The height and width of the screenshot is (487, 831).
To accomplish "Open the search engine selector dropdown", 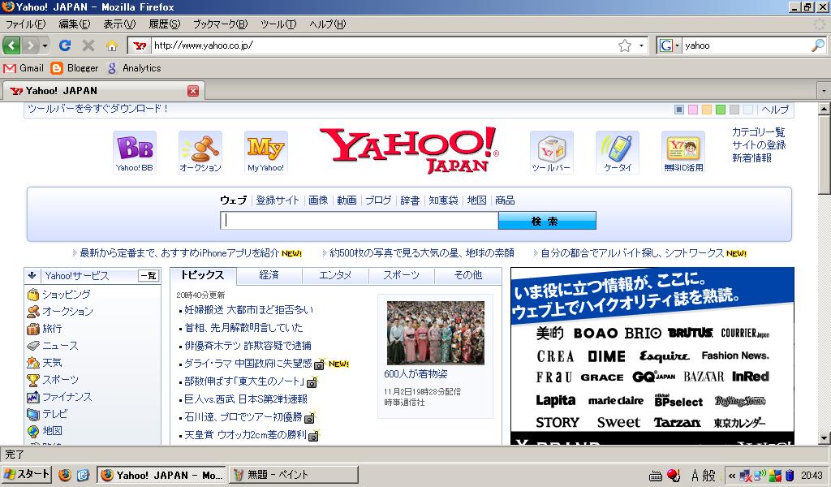I will pyautogui.click(x=669, y=45).
